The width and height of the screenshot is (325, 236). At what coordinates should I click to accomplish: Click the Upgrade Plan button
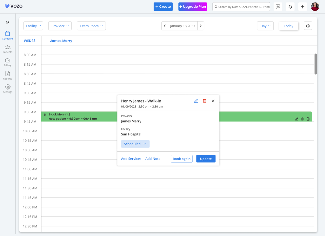click(x=193, y=7)
